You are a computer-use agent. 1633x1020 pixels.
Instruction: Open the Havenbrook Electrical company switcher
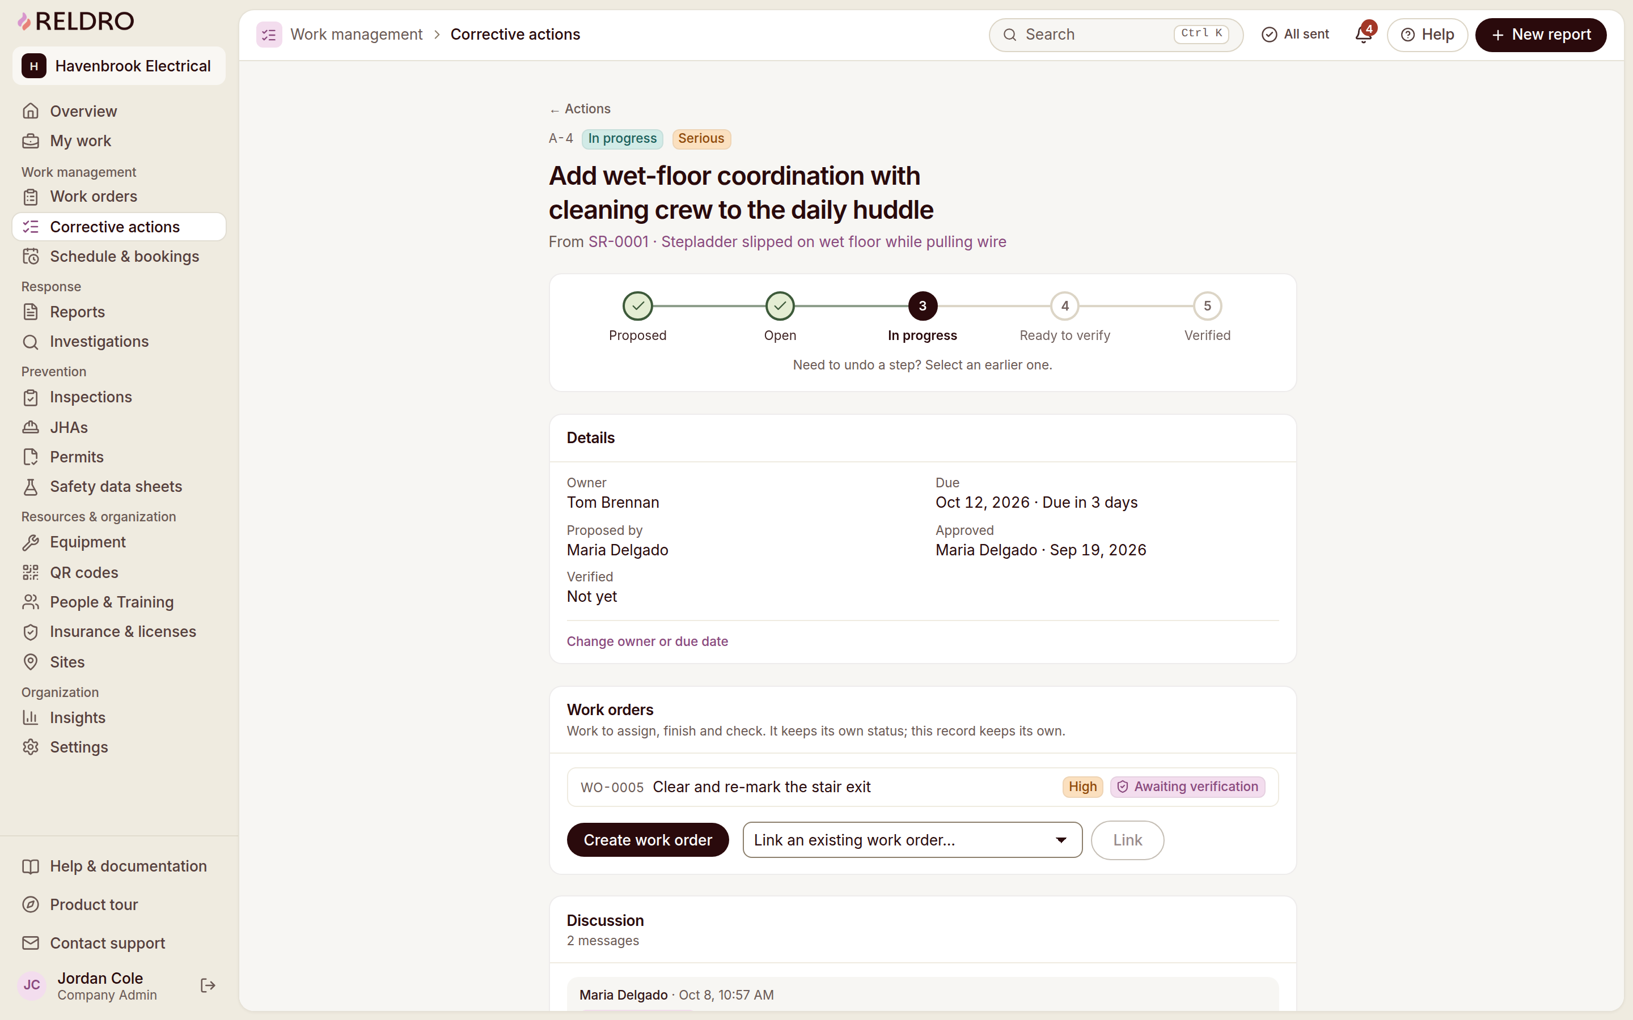(119, 66)
